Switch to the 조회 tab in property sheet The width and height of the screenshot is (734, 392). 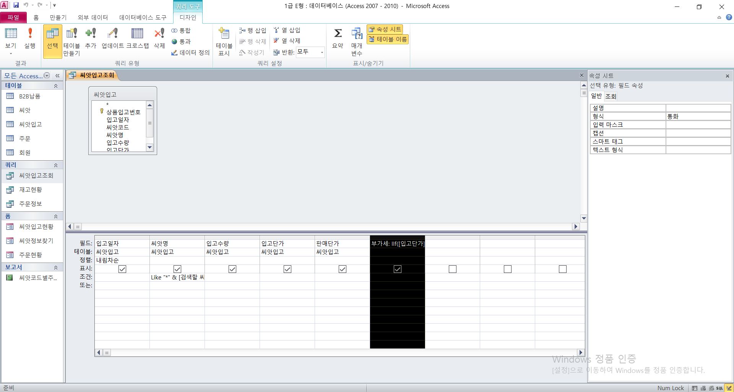[611, 96]
